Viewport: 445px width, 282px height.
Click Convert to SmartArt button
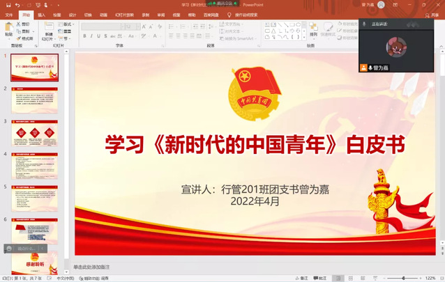[238, 38]
